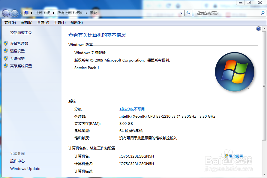Open 系统保护 from the sidebar

coord(17,59)
